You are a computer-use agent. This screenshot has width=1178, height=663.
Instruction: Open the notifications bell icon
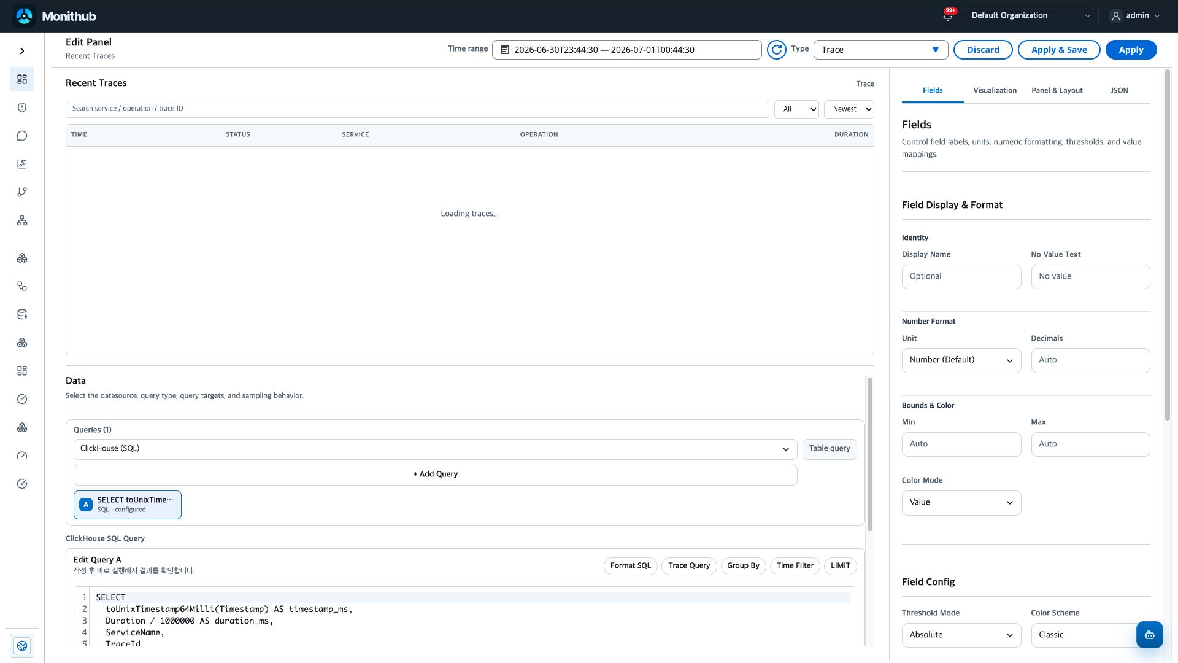[948, 16]
